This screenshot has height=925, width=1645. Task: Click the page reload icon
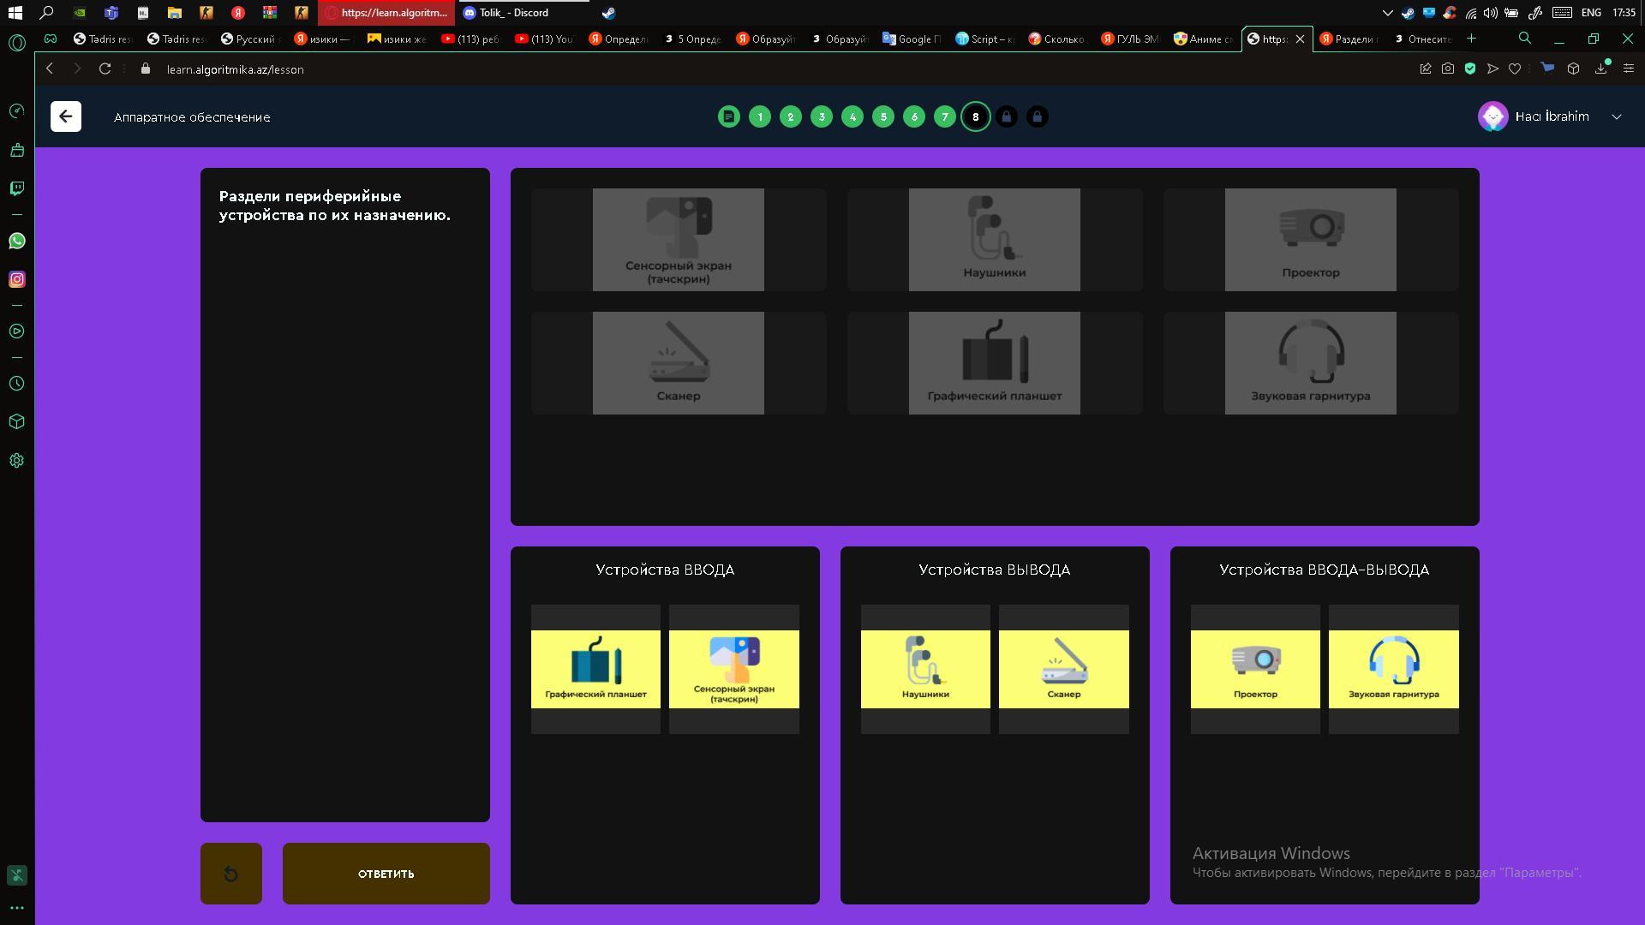105,69
